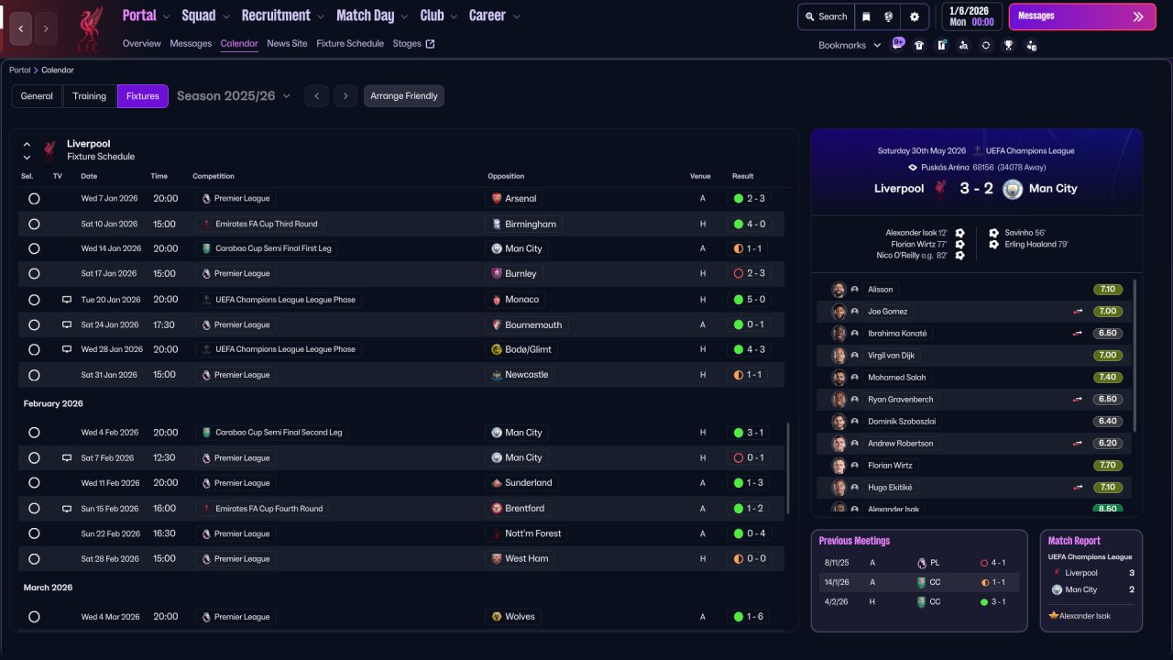Click the Wolves club badge
This screenshot has height=660, width=1173.
[497, 617]
